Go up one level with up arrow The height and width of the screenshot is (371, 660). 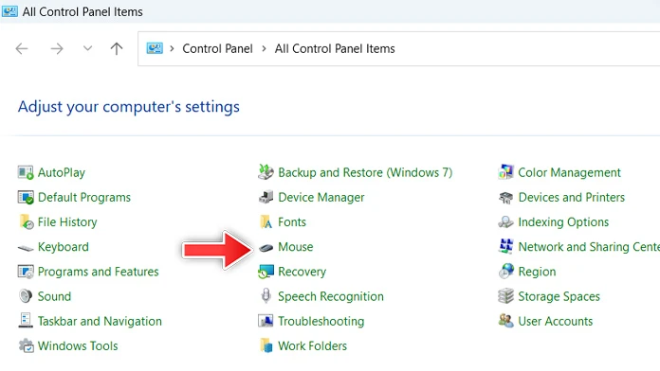[117, 48]
